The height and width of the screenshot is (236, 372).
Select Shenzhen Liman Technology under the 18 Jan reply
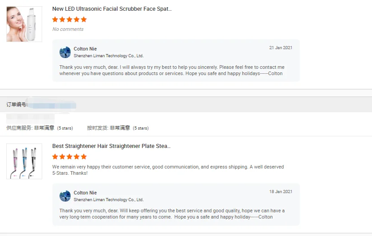(108, 200)
